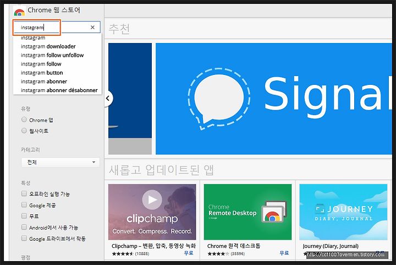Open the Chrome Remote Desktop thumbnail

tap(248, 212)
